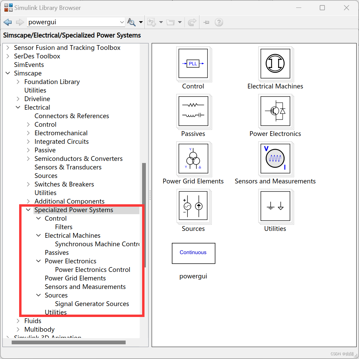The height and width of the screenshot is (359, 359).
Task: Expand the Fluids node
Action: pyautogui.click(x=18, y=321)
